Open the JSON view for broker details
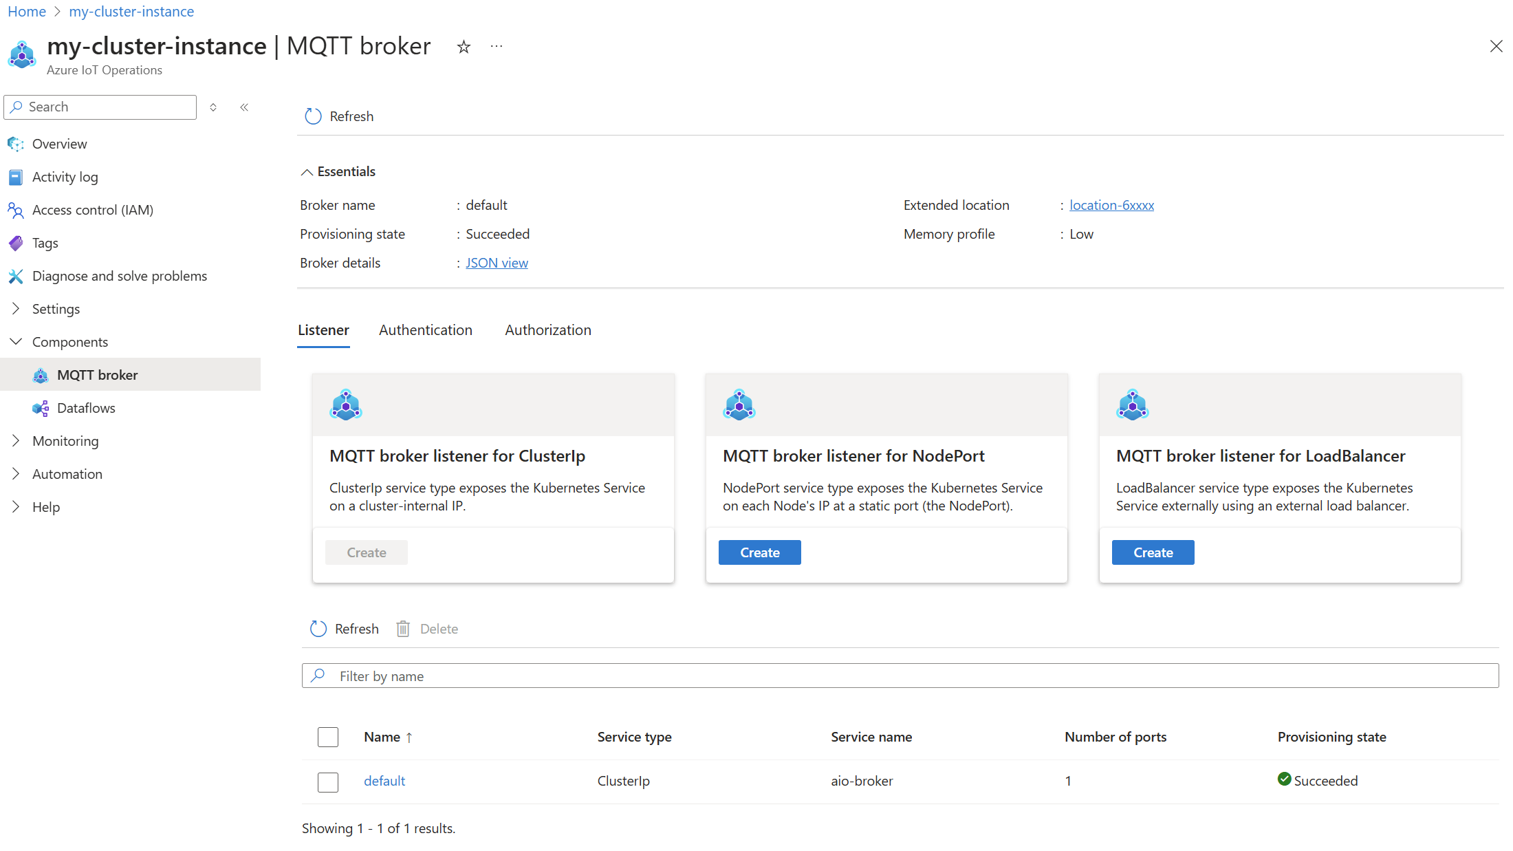Screen dimensions: 1513x851 [496, 262]
